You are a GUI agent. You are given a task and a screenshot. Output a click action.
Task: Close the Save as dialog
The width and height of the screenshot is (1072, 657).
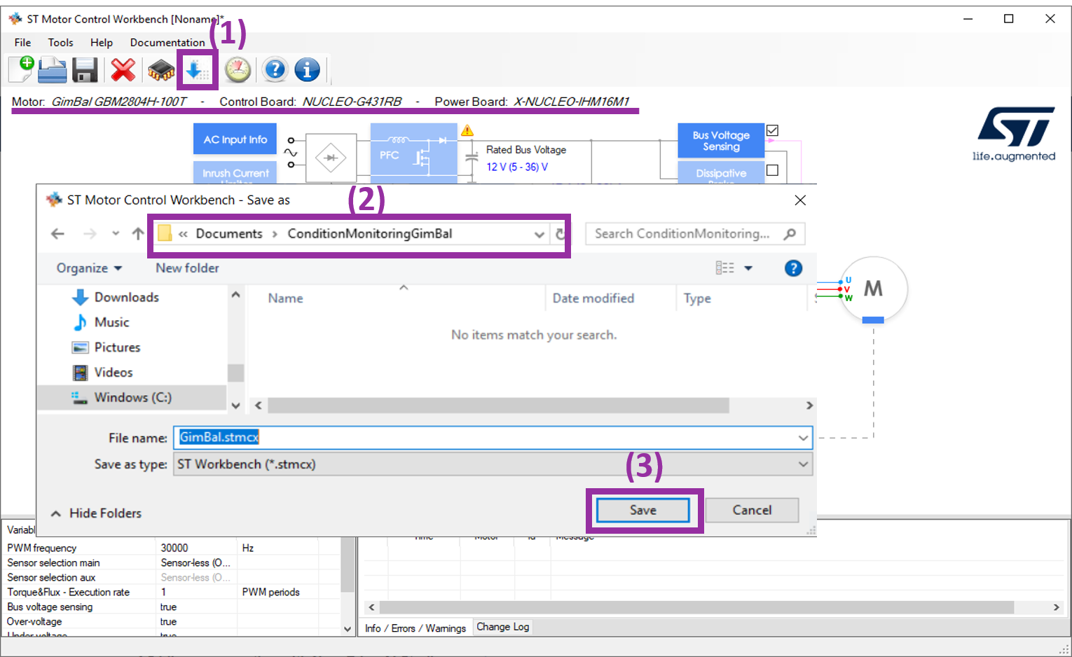click(x=800, y=200)
